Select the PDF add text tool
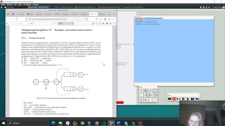The image size is (225, 126). [96, 23]
